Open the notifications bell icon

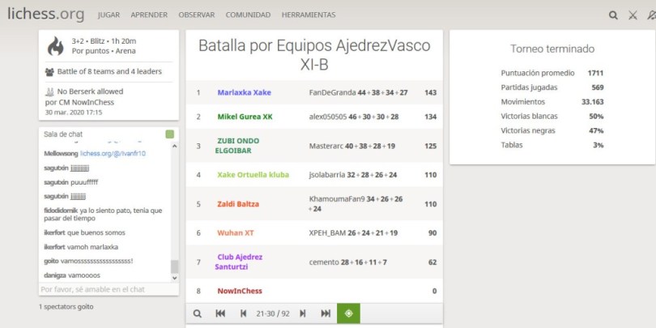(x=651, y=15)
